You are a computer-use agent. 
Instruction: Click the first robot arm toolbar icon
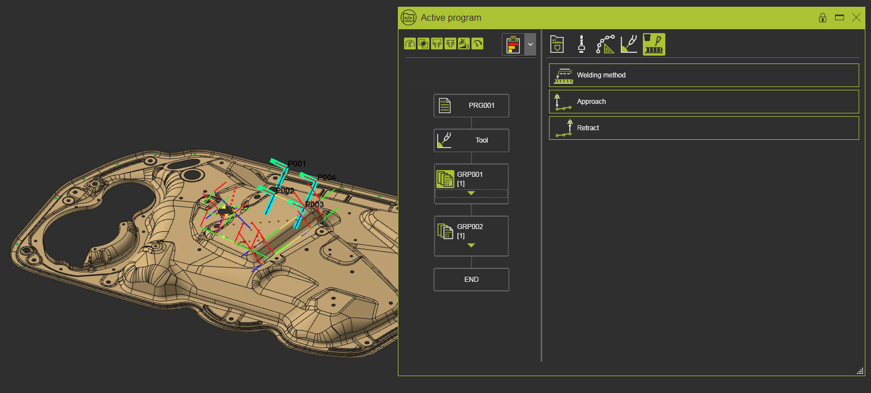pos(410,44)
